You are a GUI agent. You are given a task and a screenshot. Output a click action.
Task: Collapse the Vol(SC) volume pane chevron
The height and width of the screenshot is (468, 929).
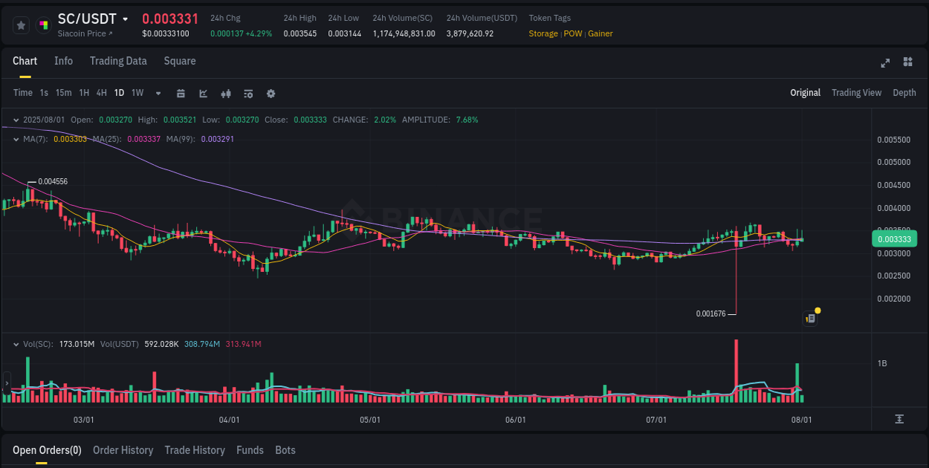click(x=15, y=344)
